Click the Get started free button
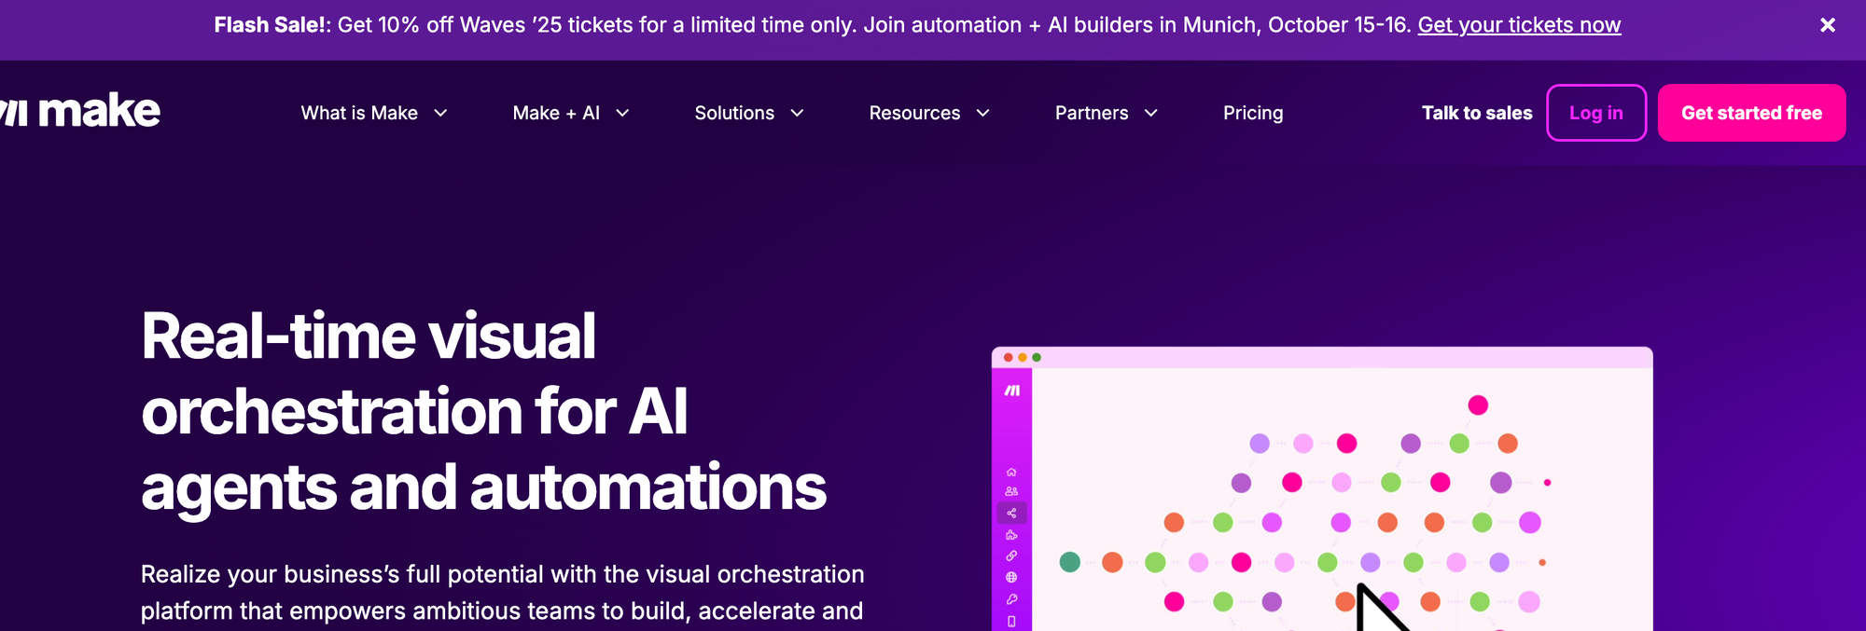The image size is (1866, 631). 1751,113
